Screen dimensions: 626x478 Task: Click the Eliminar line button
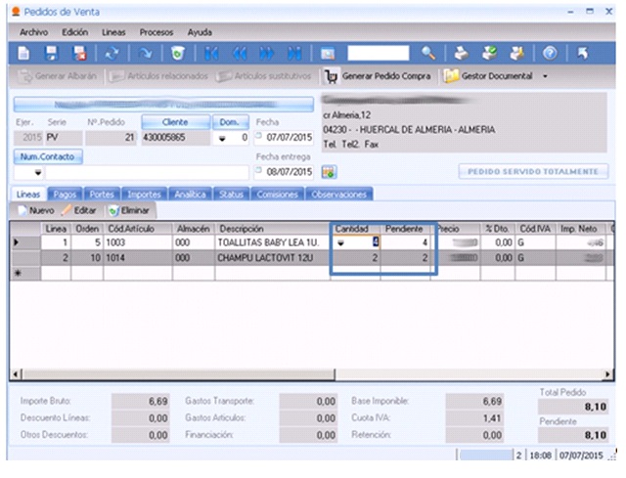[129, 210]
